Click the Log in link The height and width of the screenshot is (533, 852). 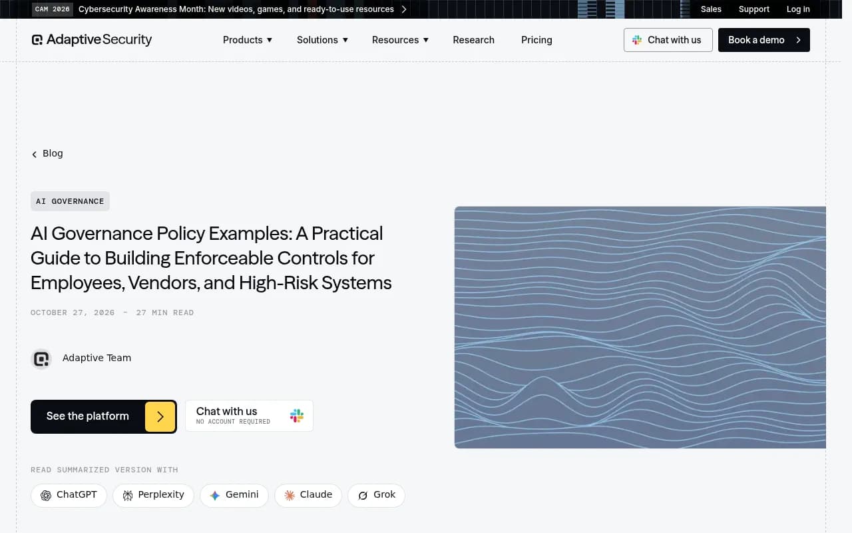click(798, 9)
